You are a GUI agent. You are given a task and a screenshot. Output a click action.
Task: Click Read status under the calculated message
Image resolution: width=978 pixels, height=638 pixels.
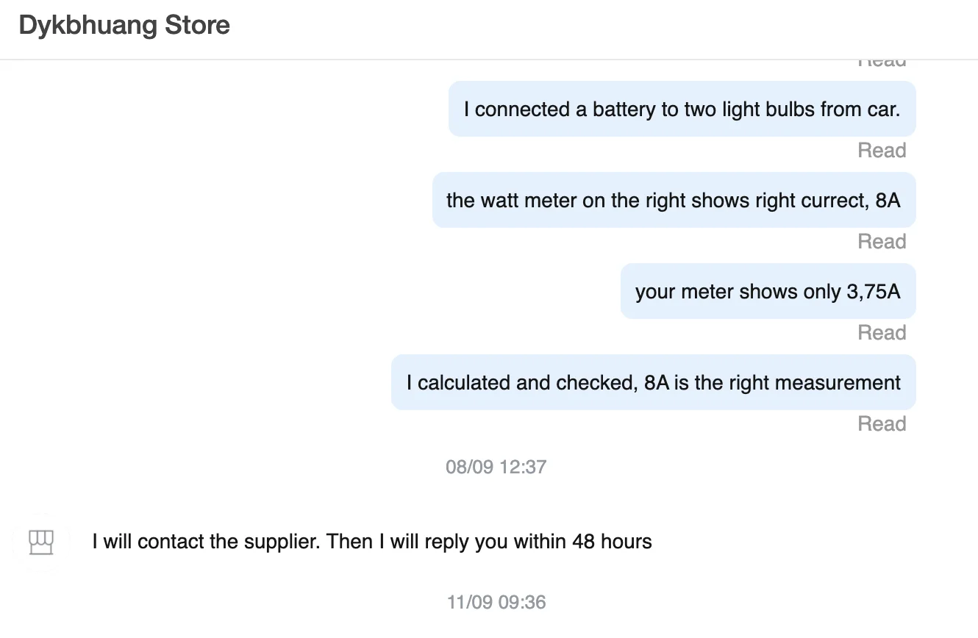881,424
